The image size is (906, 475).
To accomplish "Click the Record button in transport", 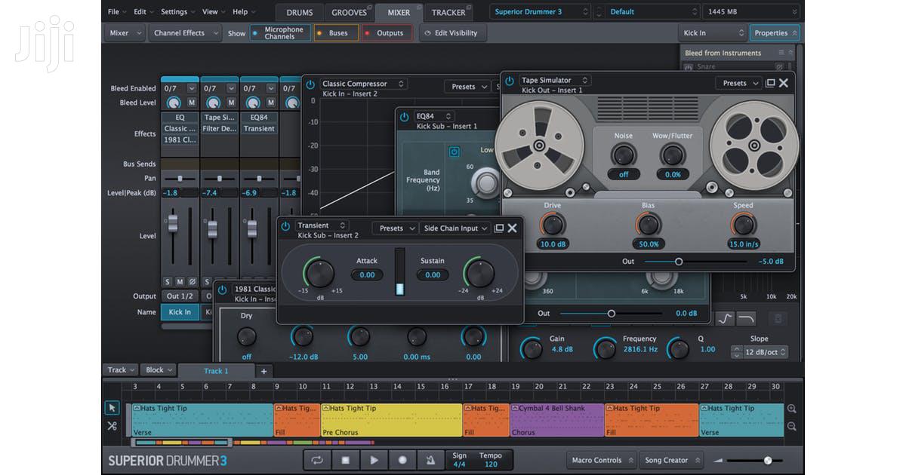I will (x=402, y=460).
